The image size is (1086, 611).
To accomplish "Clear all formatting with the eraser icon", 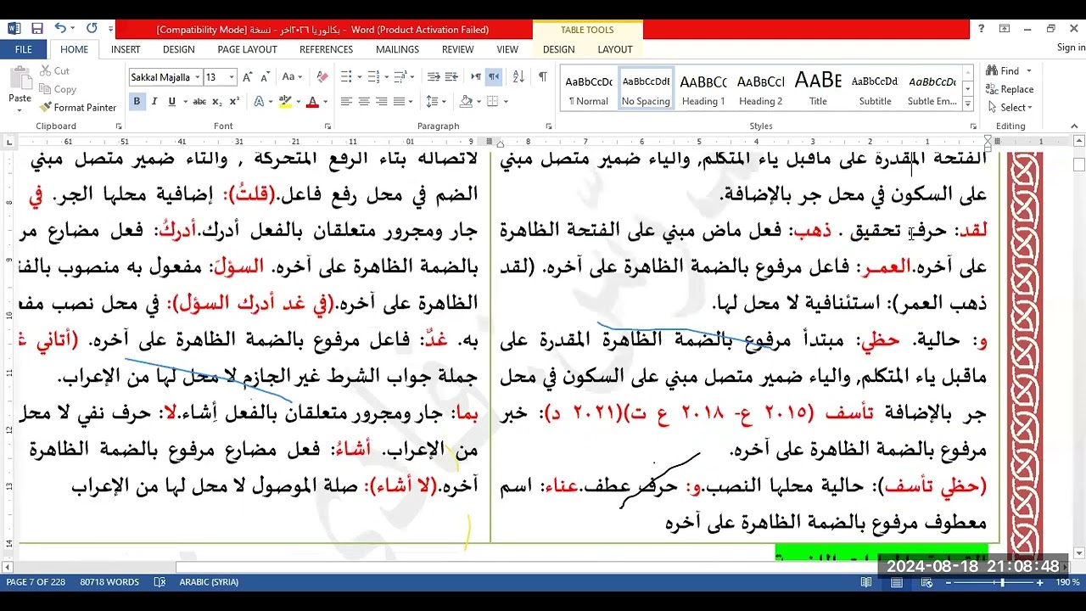I will point(322,77).
